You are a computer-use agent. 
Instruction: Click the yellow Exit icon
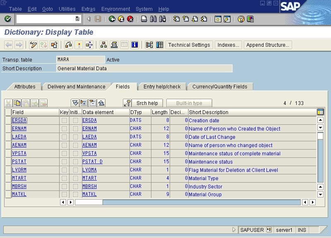tap(121, 19)
